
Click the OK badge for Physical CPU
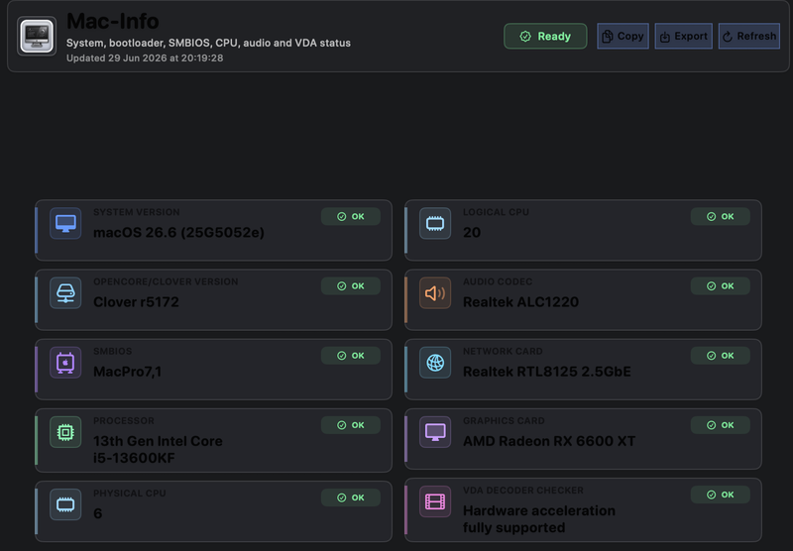(x=351, y=497)
